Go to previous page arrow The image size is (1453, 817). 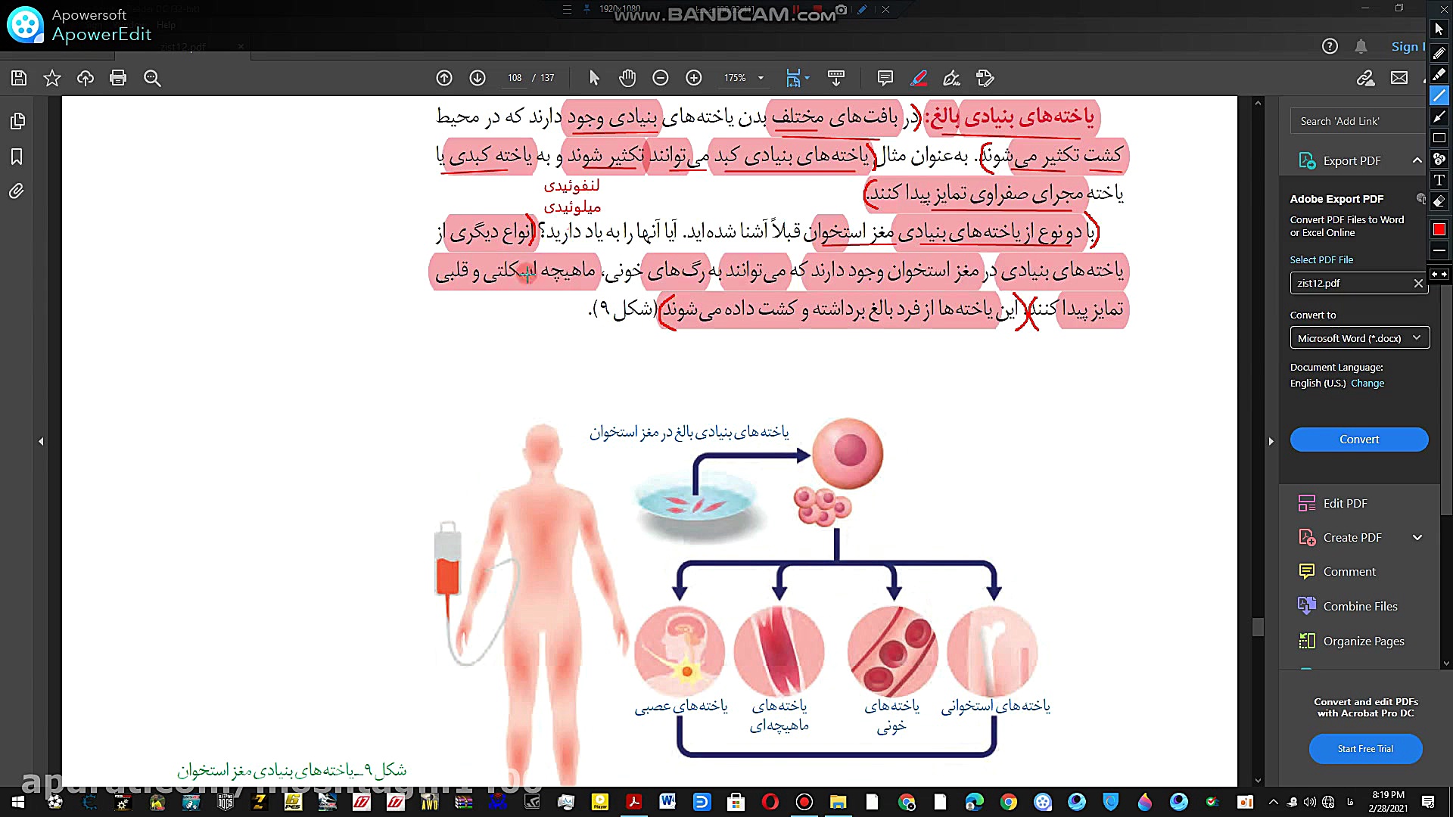click(x=444, y=78)
